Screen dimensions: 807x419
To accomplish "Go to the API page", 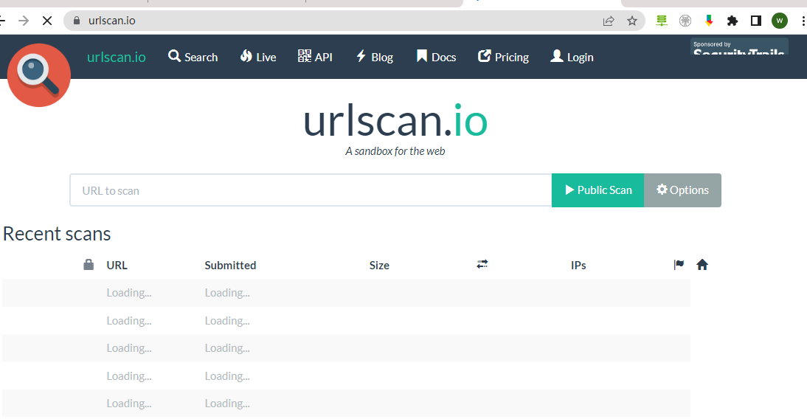I will (315, 57).
